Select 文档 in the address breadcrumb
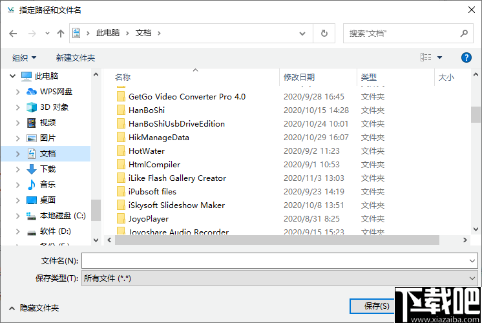Screen dimensions: 482x323 (x=143, y=33)
